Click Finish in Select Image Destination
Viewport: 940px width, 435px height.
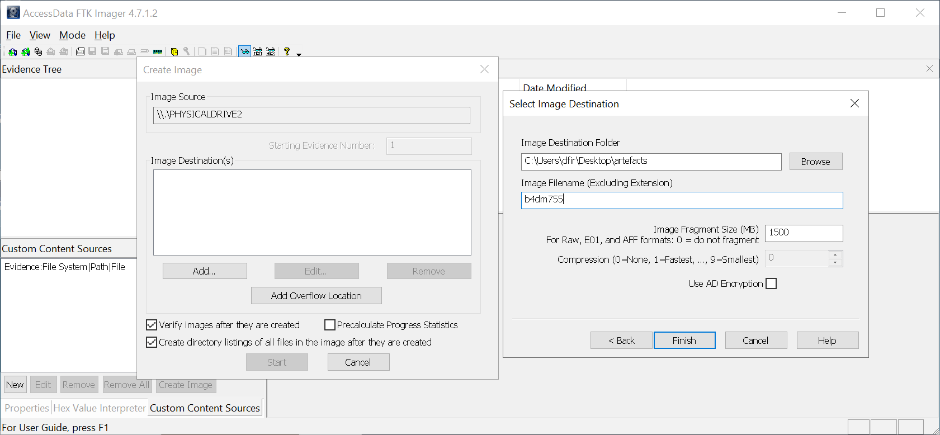[x=684, y=341]
